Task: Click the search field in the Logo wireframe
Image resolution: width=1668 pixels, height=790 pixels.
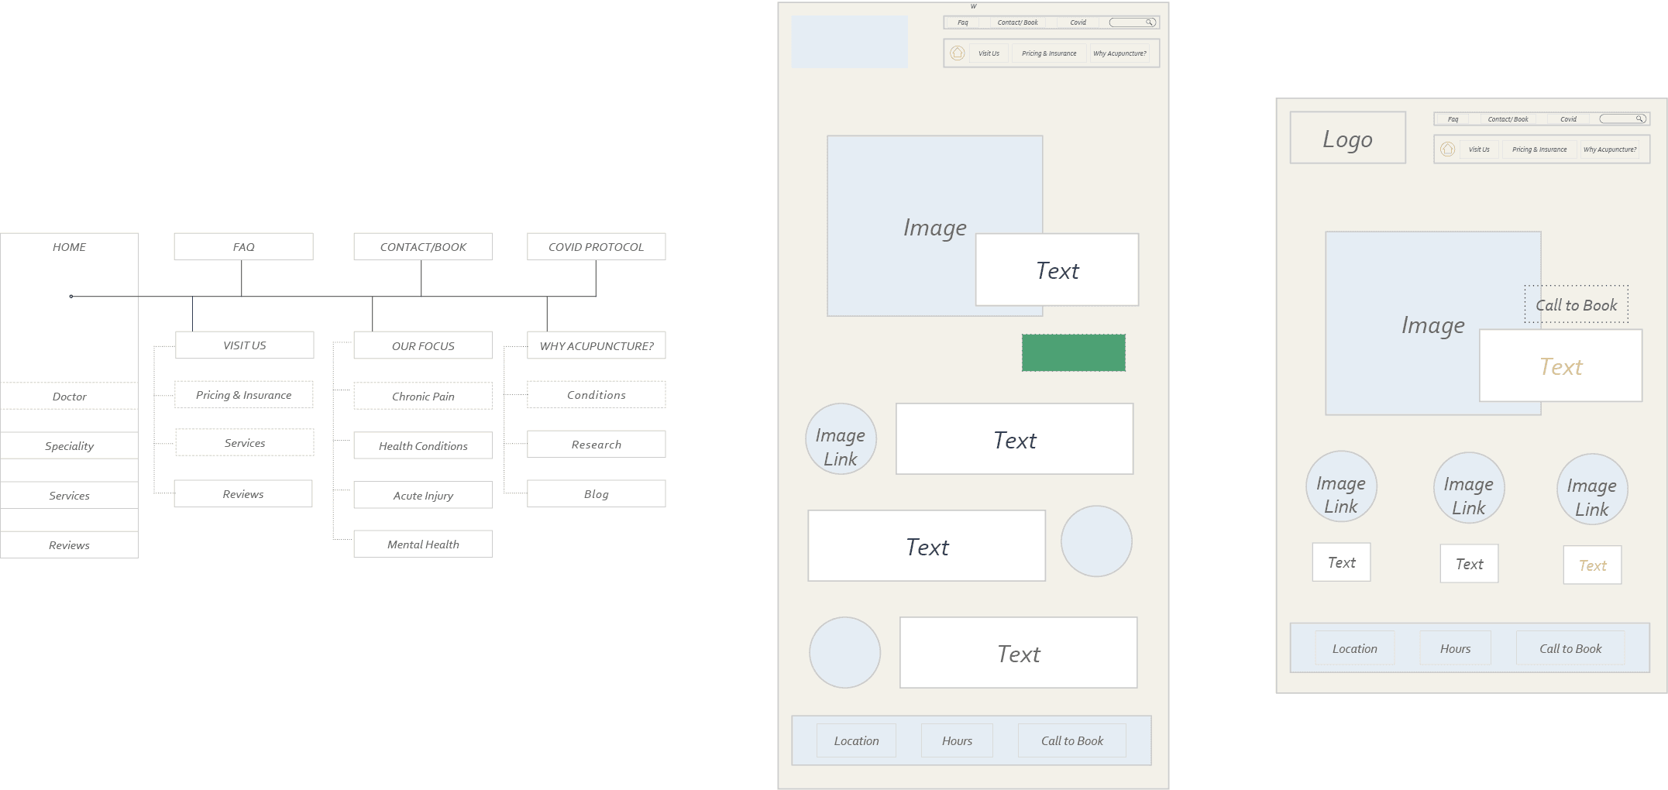Action: pos(1623,118)
